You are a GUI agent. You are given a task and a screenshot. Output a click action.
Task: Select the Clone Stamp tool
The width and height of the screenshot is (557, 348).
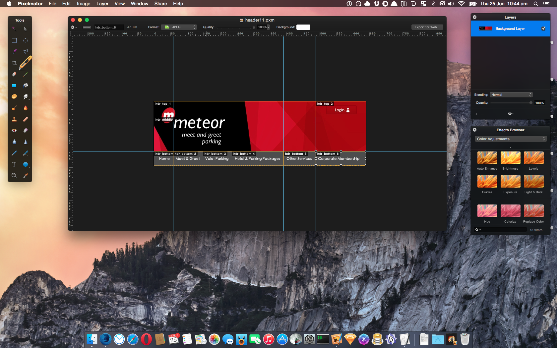click(14, 119)
